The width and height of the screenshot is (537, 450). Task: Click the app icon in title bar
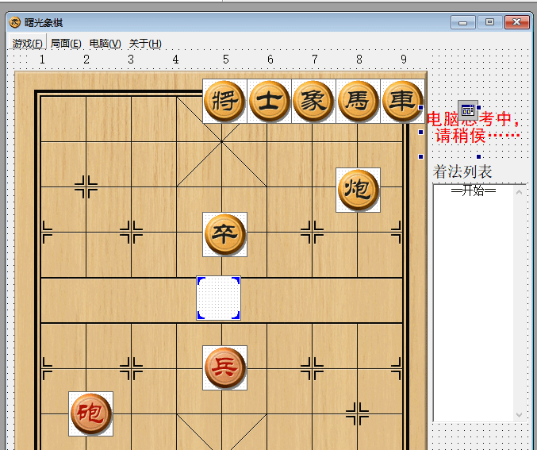click(14, 22)
